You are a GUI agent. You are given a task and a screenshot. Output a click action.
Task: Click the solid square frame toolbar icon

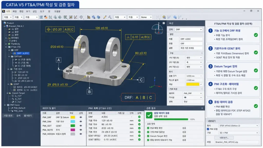click(71, 17)
